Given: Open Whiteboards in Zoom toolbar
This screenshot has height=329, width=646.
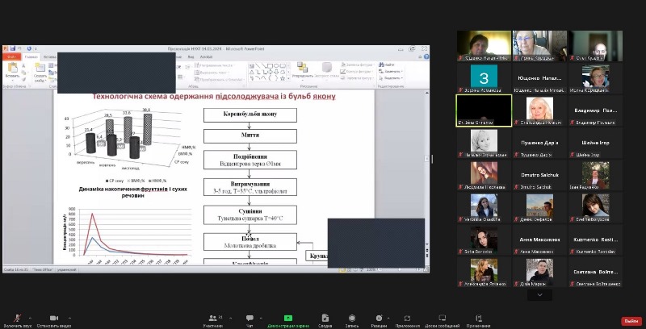Looking at the screenshot, I should pyautogui.click(x=442, y=319).
